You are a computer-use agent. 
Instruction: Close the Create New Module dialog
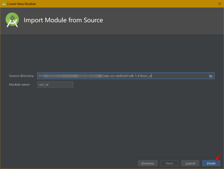219,4
